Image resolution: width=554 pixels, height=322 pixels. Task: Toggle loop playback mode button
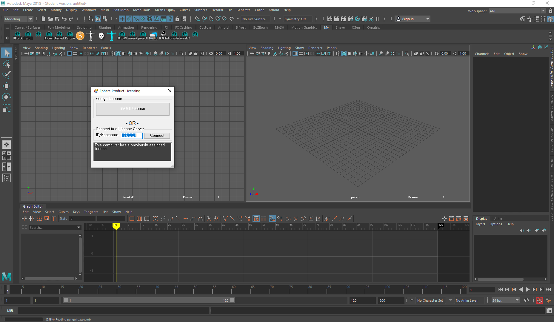(527, 300)
